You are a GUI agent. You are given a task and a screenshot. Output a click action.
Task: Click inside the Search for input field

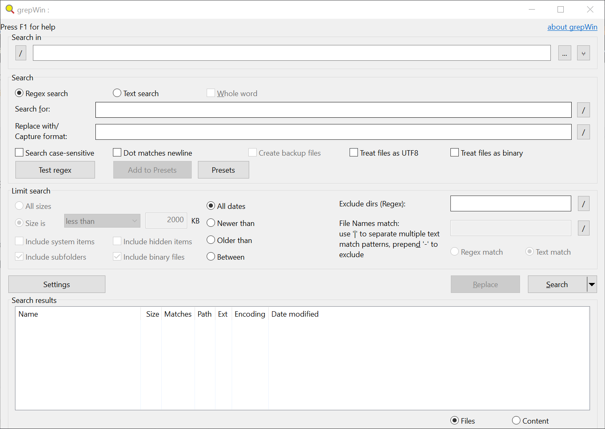pos(333,110)
